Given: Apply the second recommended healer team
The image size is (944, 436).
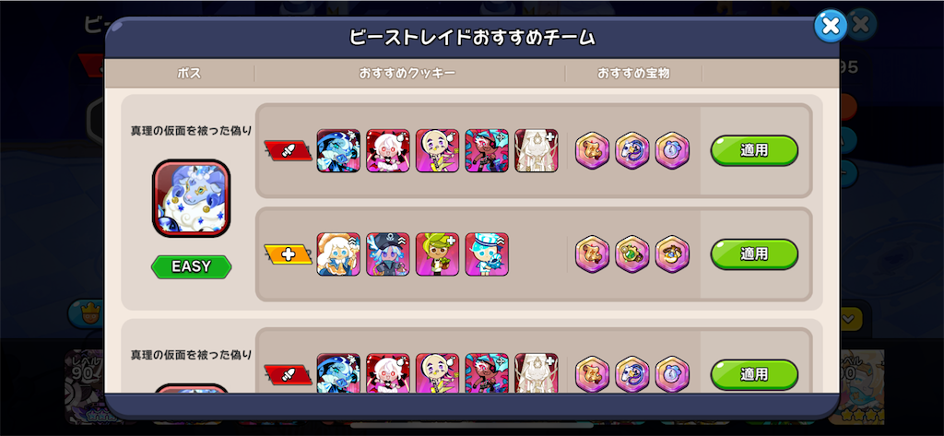Looking at the screenshot, I should 754,254.
